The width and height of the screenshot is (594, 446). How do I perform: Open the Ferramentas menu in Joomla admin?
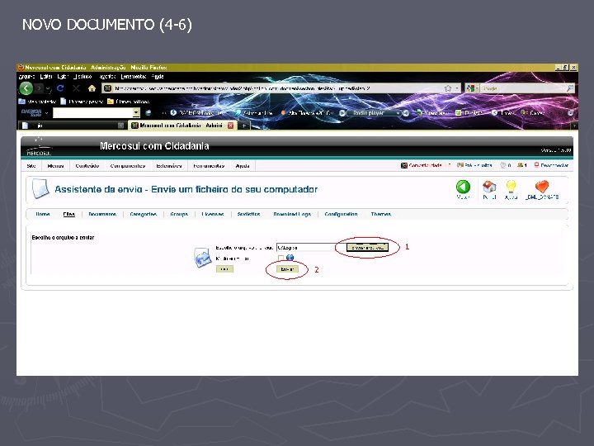click(209, 166)
